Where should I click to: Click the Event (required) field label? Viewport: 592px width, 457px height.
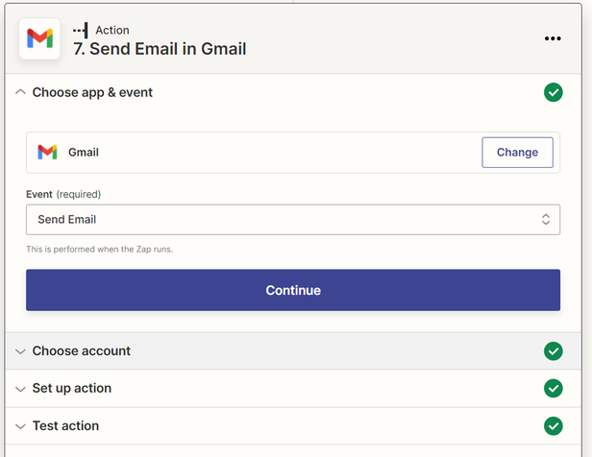[63, 194]
